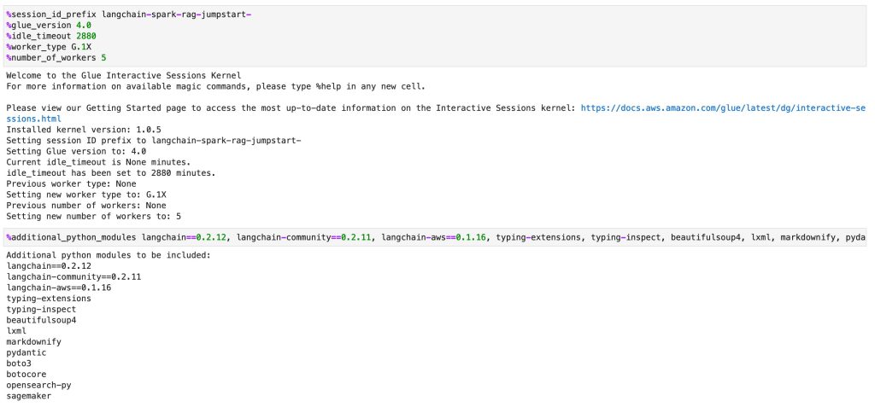Click 'Welcome to the Glue Interactive Sessions Kernel'

click(124, 75)
